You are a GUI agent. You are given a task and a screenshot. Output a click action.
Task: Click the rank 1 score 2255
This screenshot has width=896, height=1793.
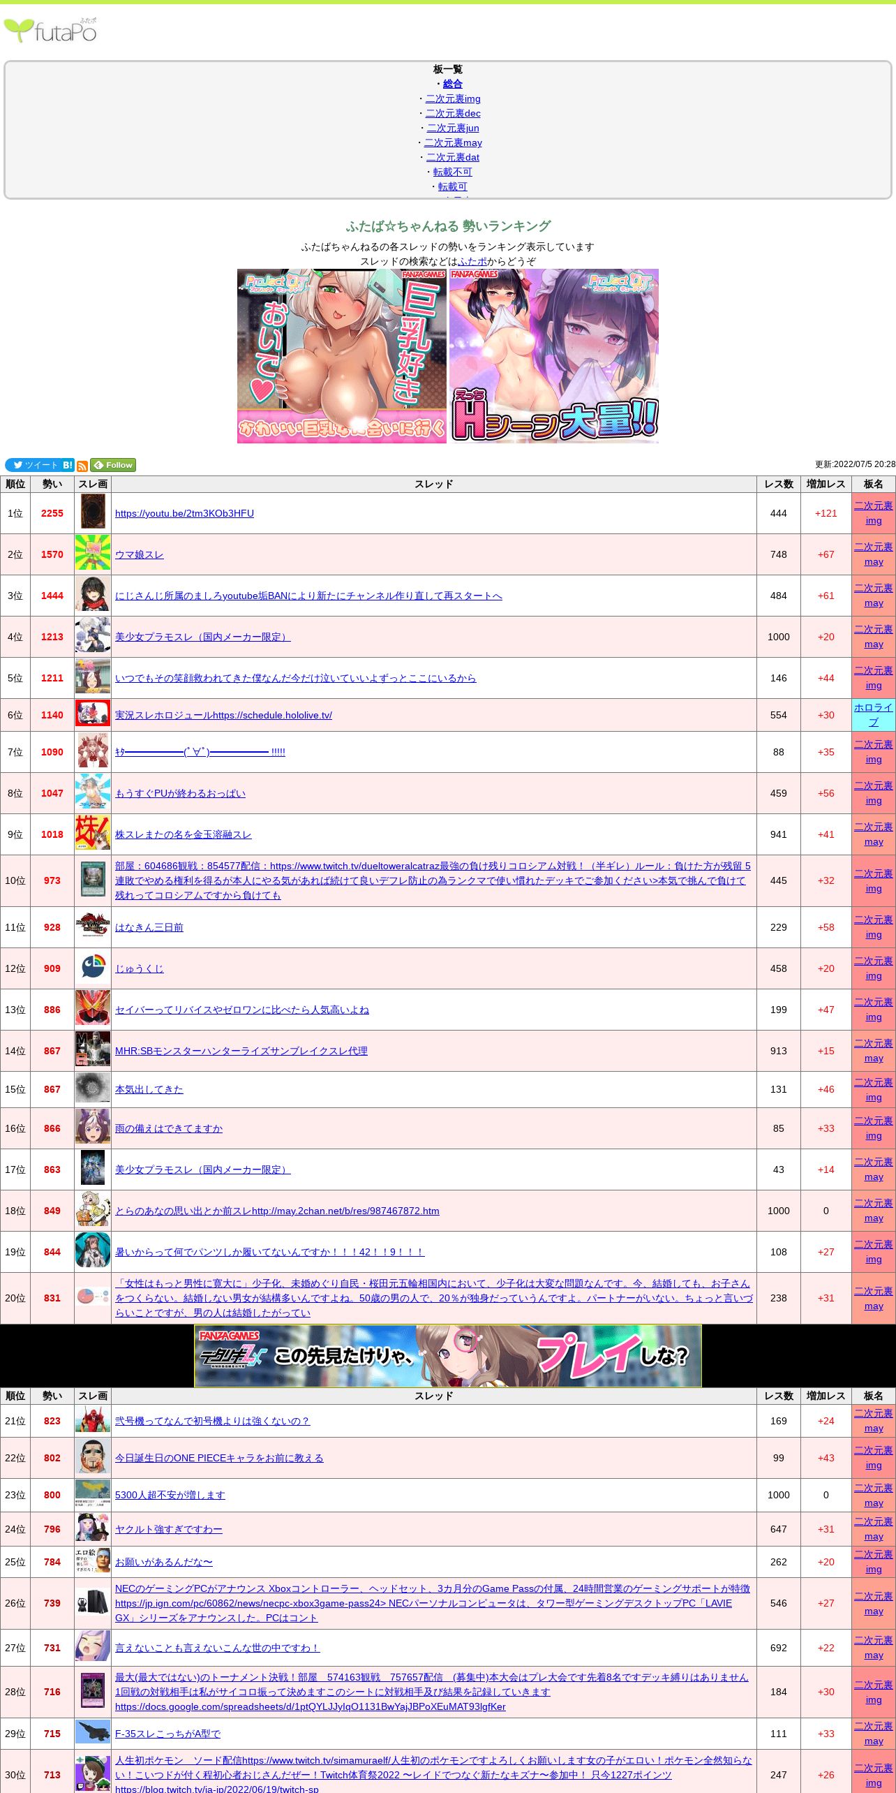52,513
